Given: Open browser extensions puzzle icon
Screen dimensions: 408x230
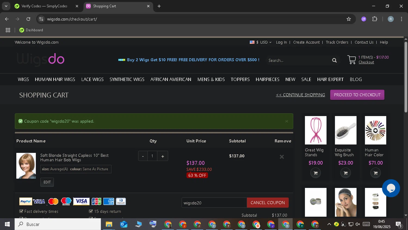Looking at the screenshot, I should (375, 19).
